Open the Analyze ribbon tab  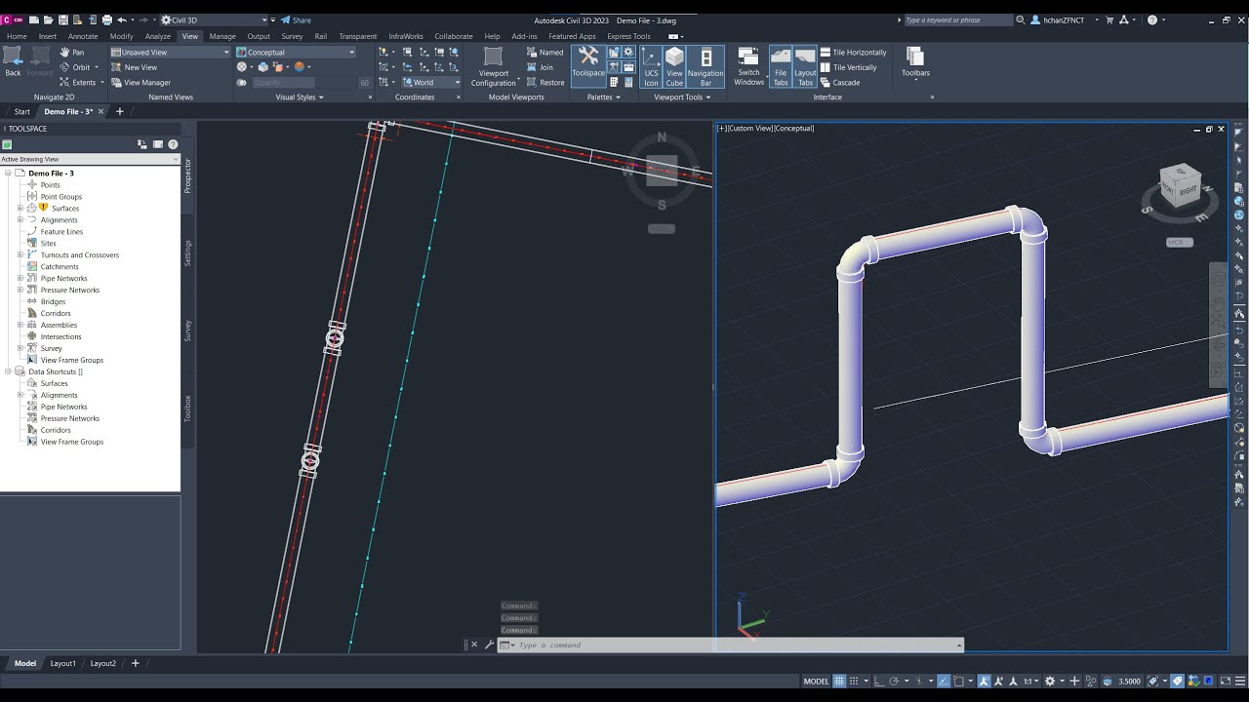157,37
